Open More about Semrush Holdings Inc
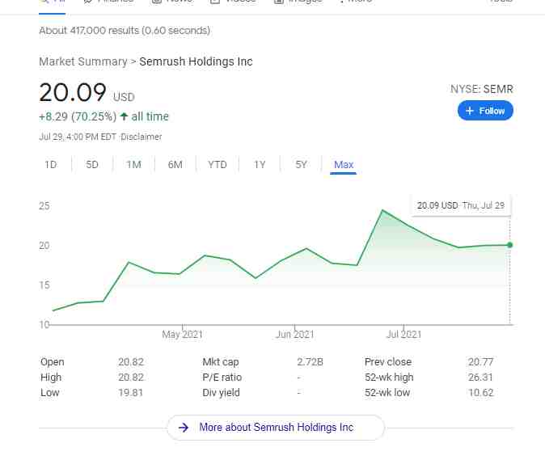This screenshot has height=460, width=545. tap(276, 428)
